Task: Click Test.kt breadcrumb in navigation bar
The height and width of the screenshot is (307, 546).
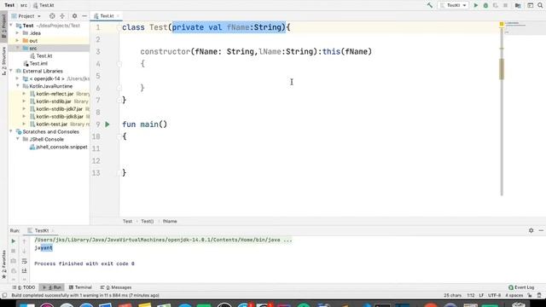Action: click(44, 5)
